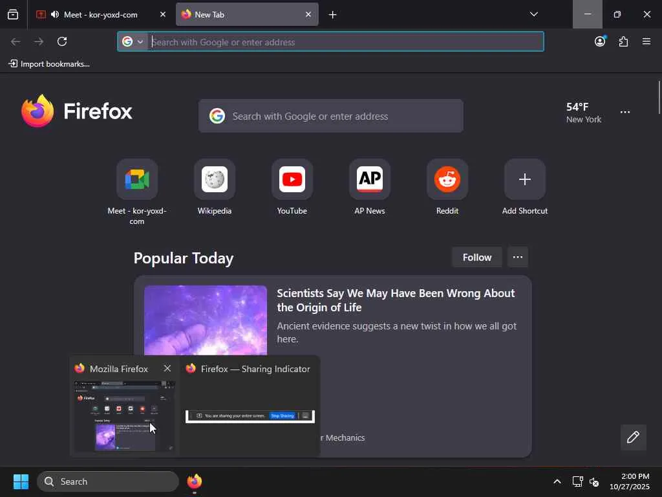Image resolution: width=662 pixels, height=497 pixels.
Task: Open the 54°F New York weather widget
Action: (584, 113)
